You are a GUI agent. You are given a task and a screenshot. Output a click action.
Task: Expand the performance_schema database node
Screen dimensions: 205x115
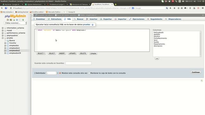pos(3,33)
